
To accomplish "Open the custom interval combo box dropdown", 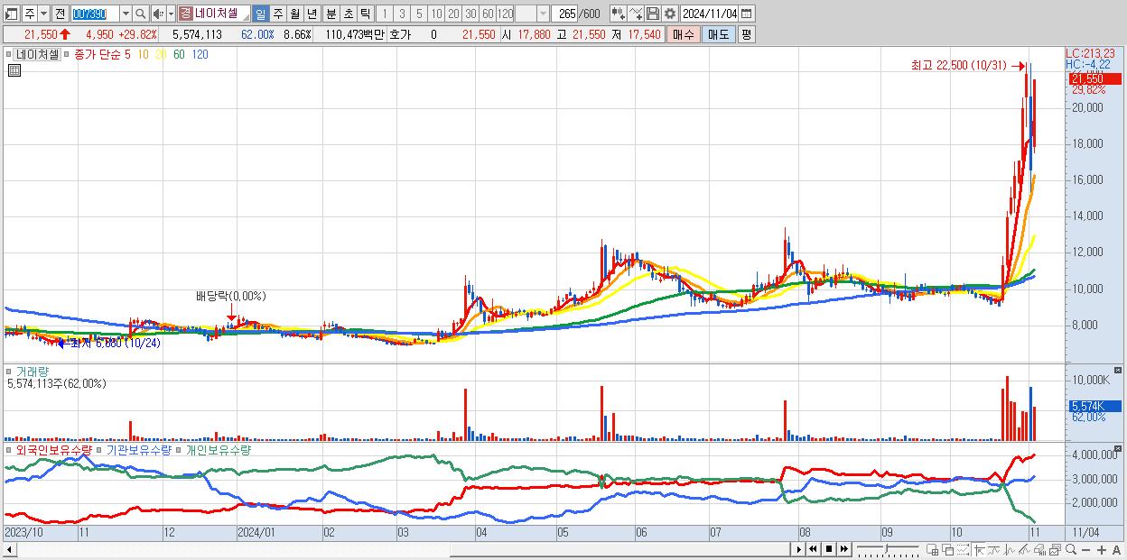I will [x=543, y=14].
